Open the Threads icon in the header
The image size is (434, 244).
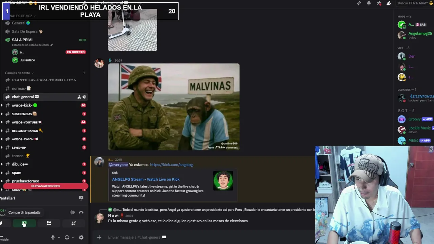[x=359, y=3]
